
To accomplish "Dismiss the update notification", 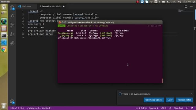I will pyautogui.click(x=191, y=94).
